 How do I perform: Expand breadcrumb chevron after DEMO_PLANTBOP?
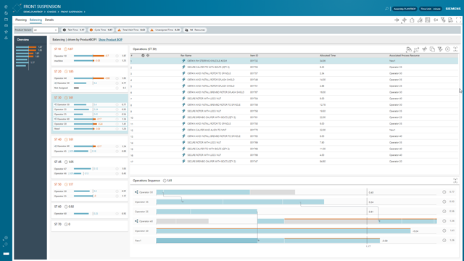point(45,12)
